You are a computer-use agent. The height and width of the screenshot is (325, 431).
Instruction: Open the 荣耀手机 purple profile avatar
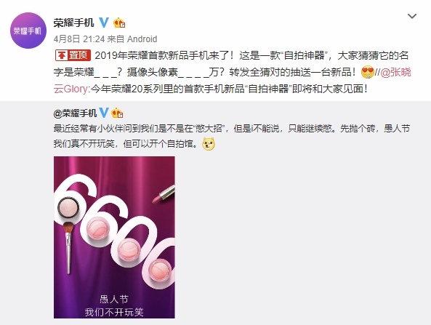pyautogui.click(x=28, y=31)
